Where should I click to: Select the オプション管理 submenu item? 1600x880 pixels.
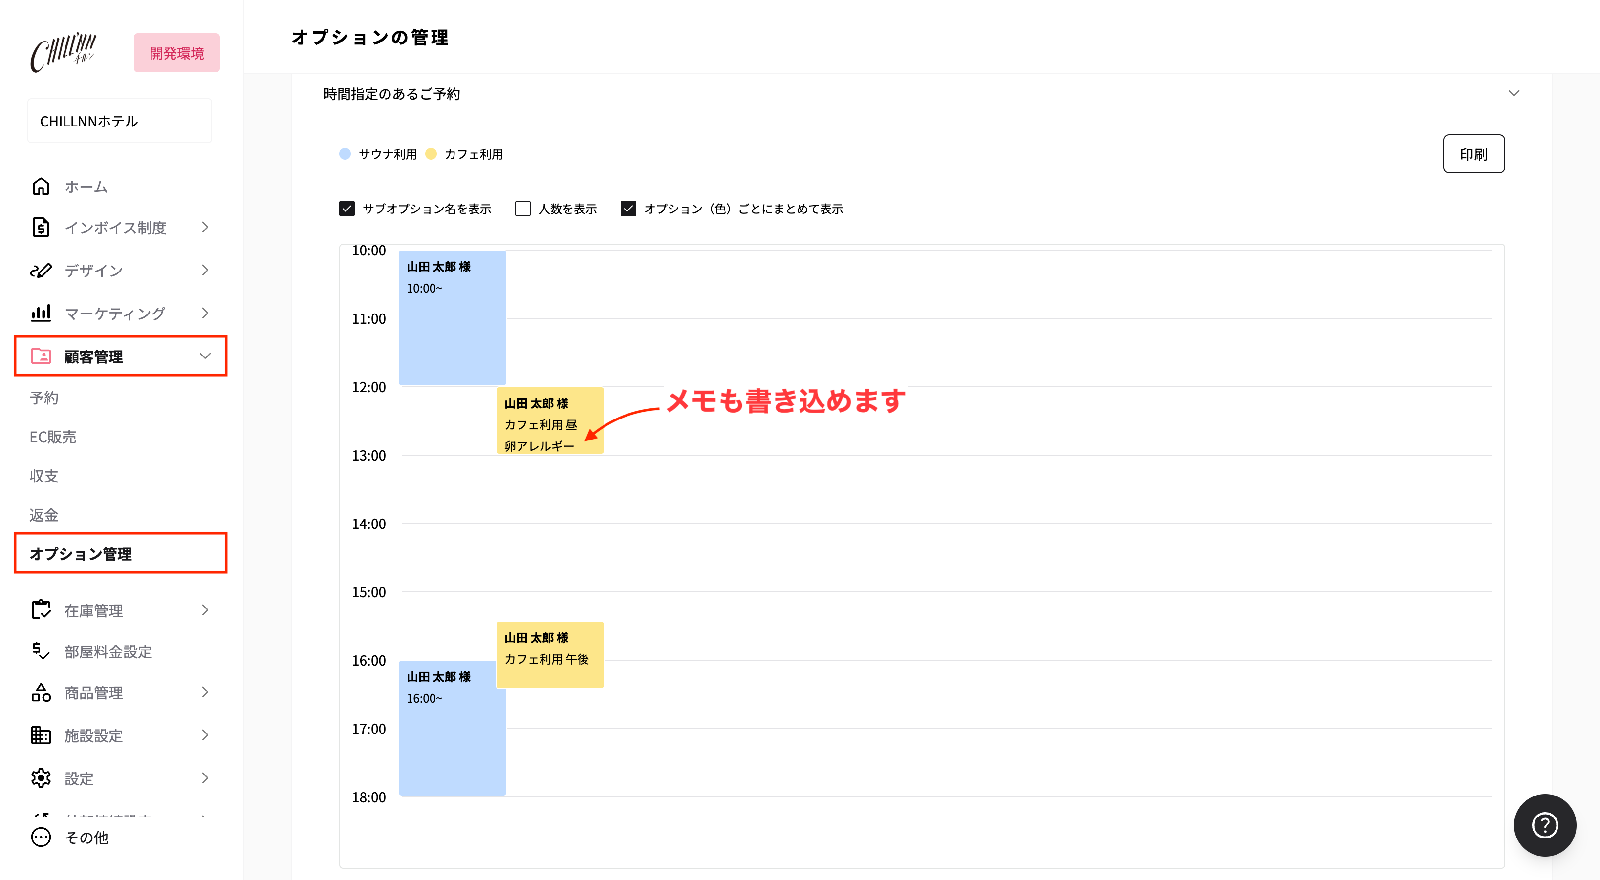coord(121,553)
